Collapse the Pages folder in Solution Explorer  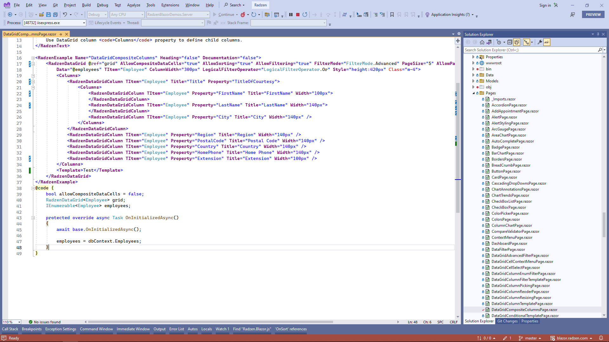point(473,93)
